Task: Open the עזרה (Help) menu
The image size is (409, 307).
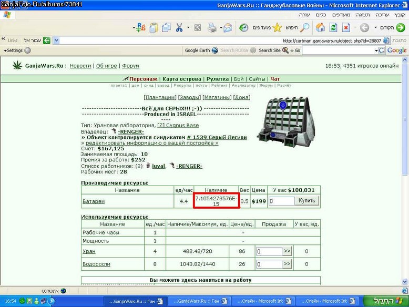Action: (304, 15)
